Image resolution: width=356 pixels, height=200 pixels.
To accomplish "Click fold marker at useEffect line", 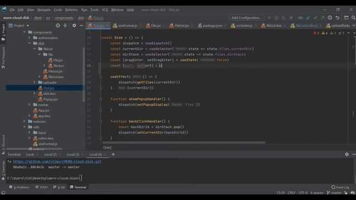I will 101,77.
